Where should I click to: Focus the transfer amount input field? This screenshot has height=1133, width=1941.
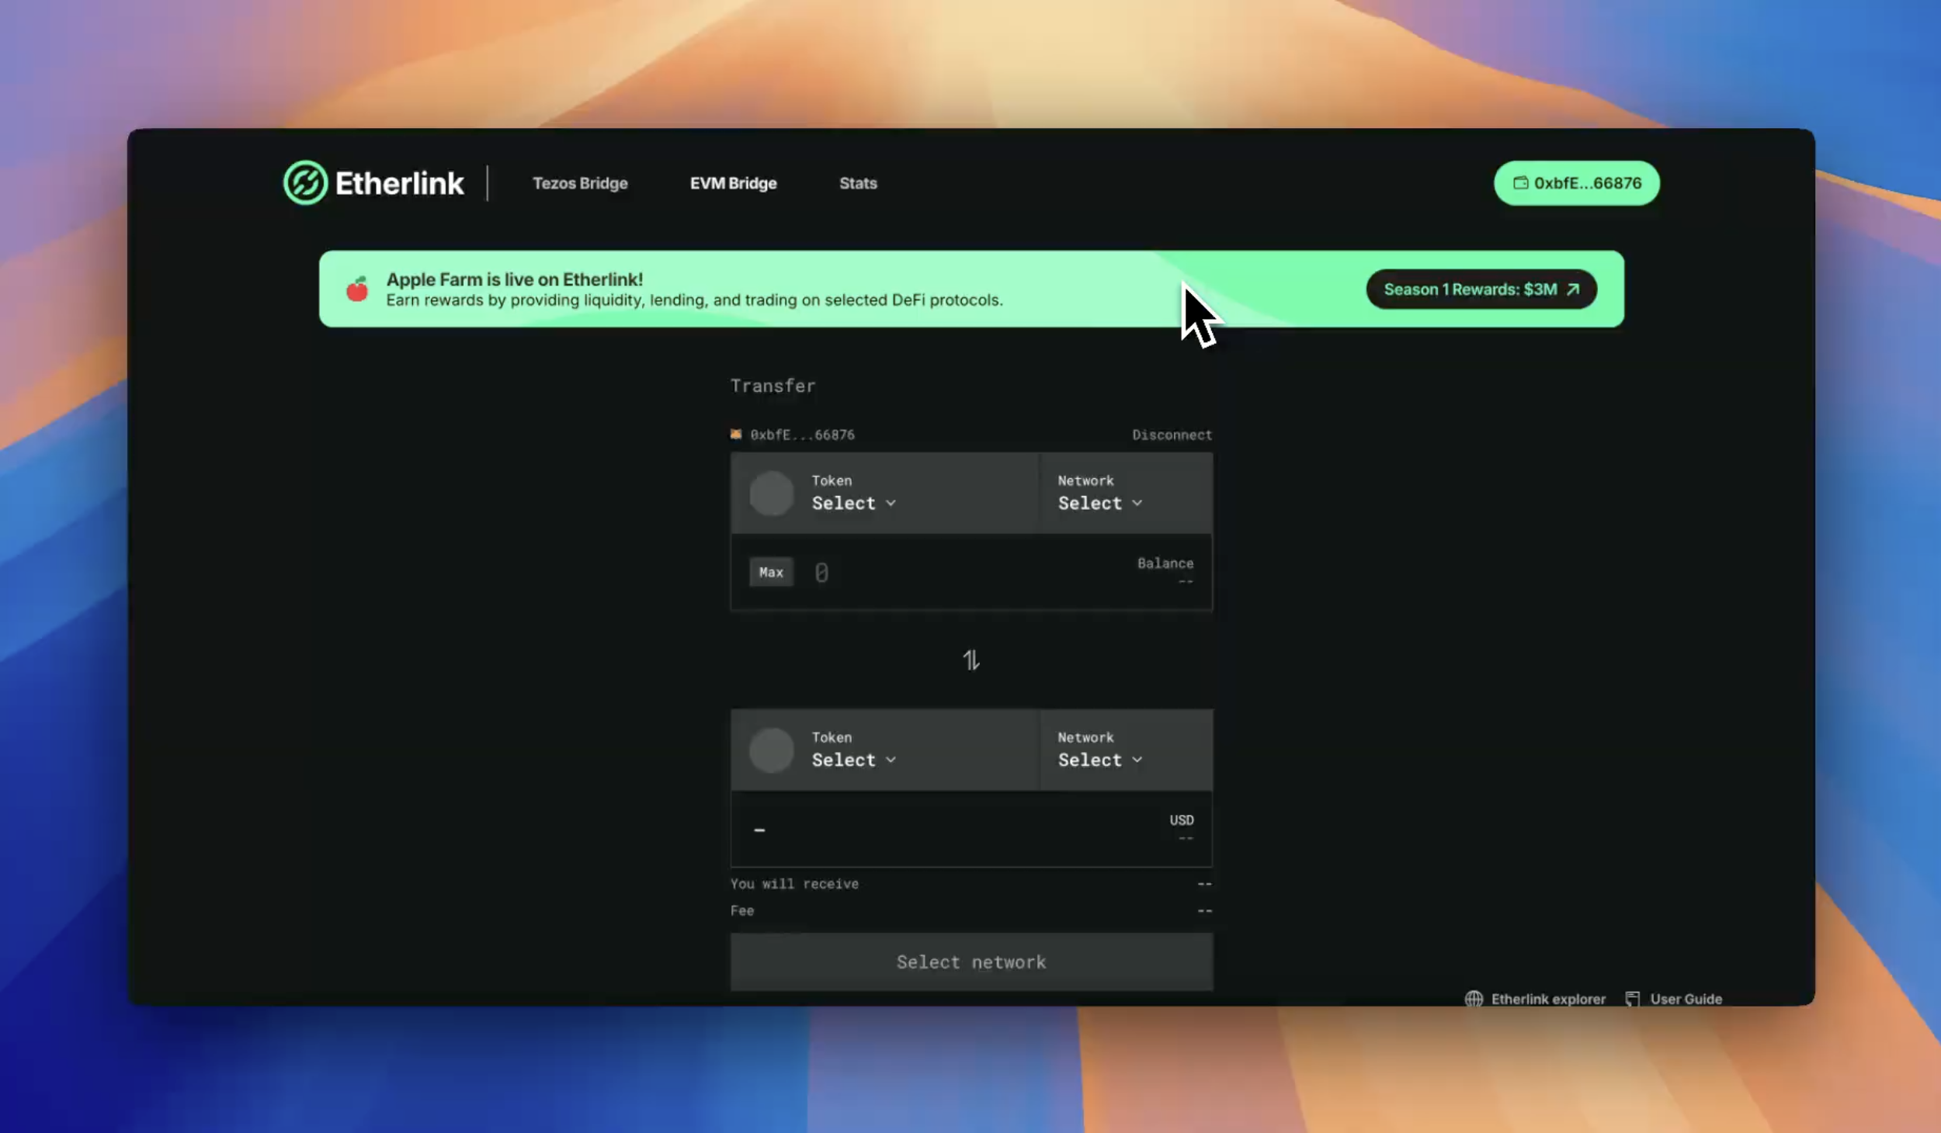pyautogui.click(x=963, y=573)
